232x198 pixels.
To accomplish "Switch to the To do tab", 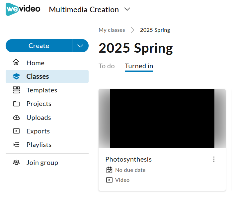I will [107, 66].
